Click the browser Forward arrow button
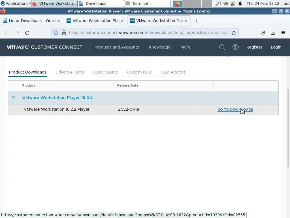This screenshot has height=218, width=290. (17, 33)
